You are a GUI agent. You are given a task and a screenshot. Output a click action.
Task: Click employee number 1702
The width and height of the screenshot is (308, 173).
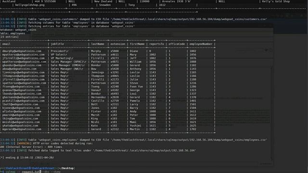[193, 129]
